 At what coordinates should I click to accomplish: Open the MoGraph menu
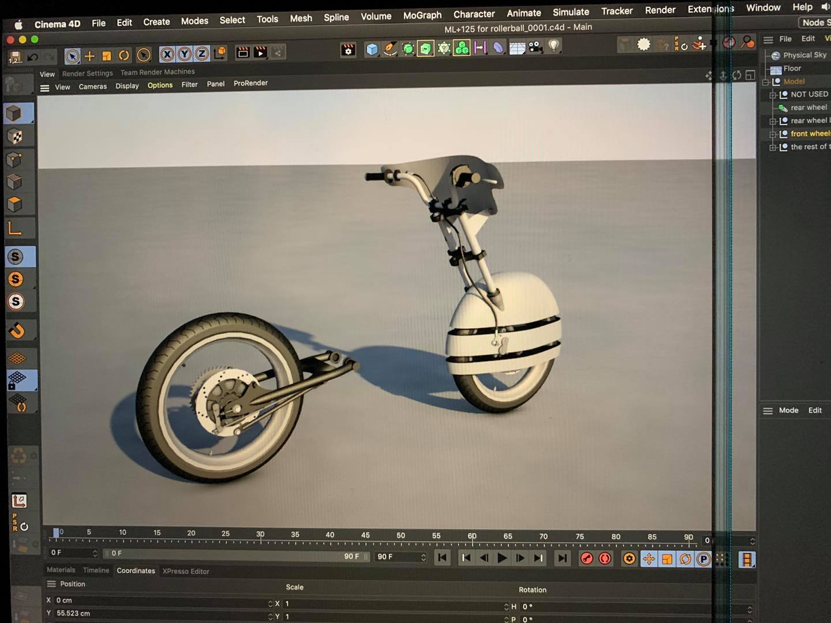(422, 16)
